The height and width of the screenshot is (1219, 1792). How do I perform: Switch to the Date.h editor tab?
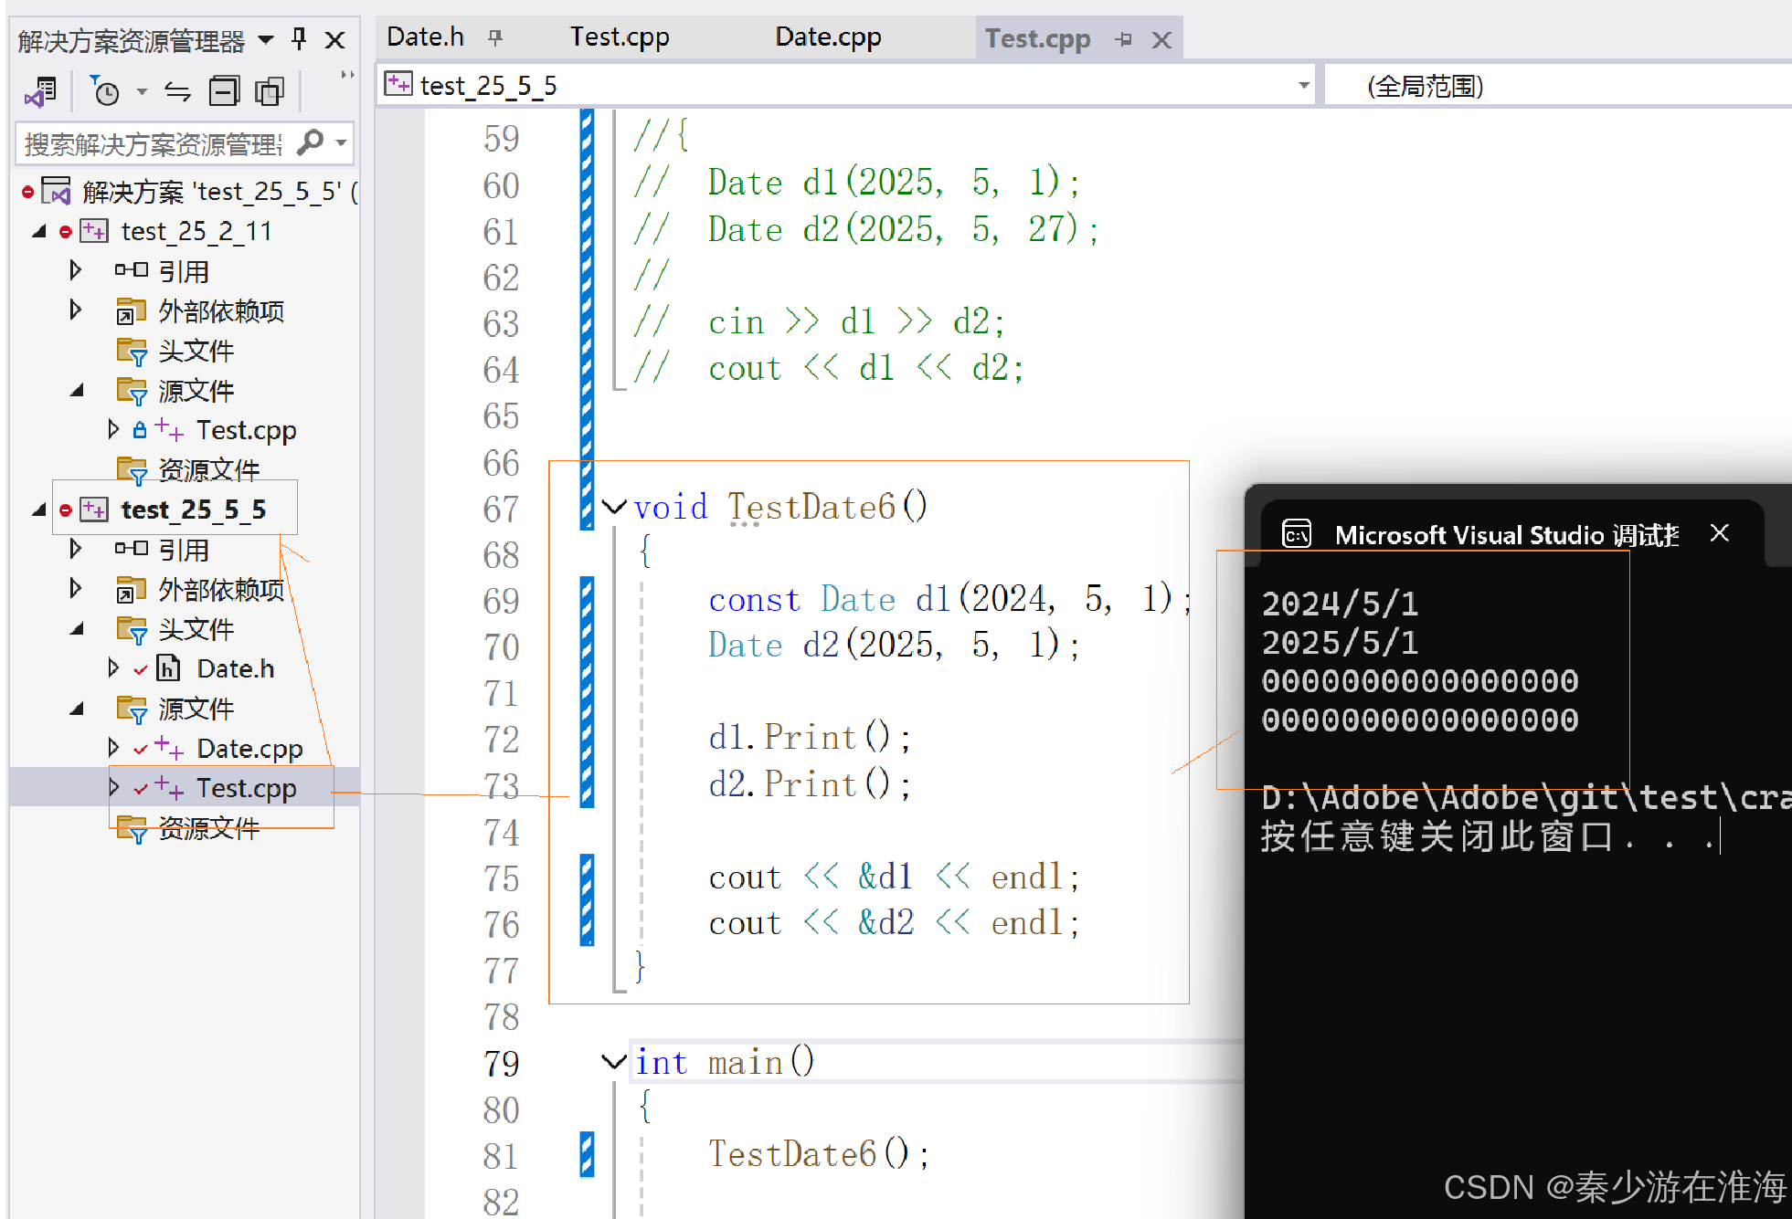[x=426, y=37]
